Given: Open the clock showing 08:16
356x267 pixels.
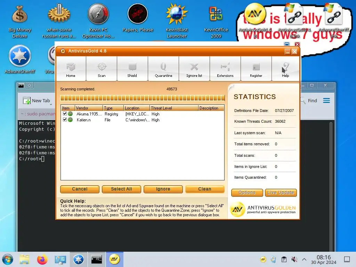Looking at the screenshot, I should [x=324, y=259].
